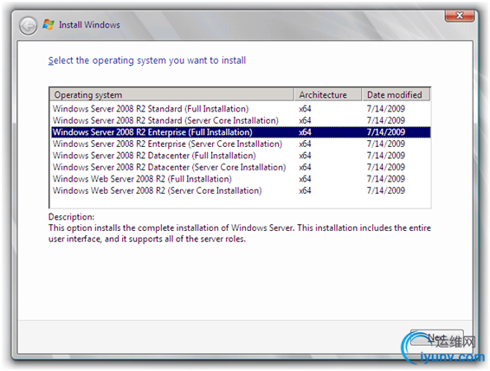490x371 pixels.
Task: Click the Windows flag logo icon
Action: click(x=48, y=25)
